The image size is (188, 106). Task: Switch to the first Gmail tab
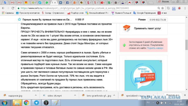12,3
